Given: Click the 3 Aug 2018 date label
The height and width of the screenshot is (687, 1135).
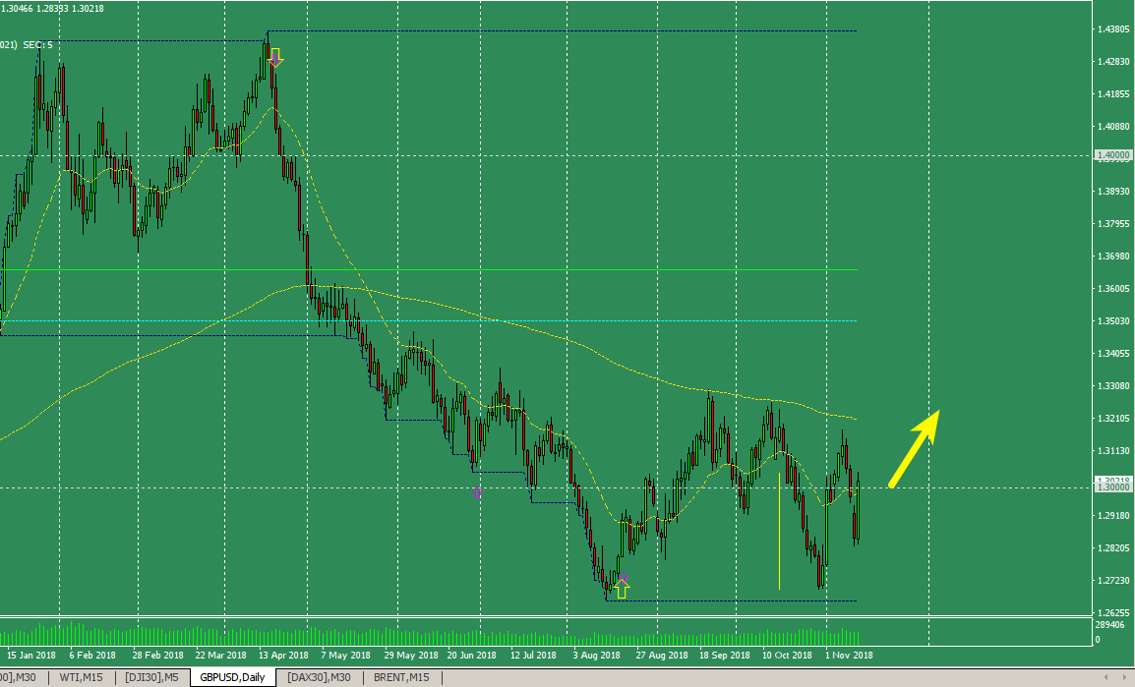Looking at the screenshot, I should coord(596,656).
